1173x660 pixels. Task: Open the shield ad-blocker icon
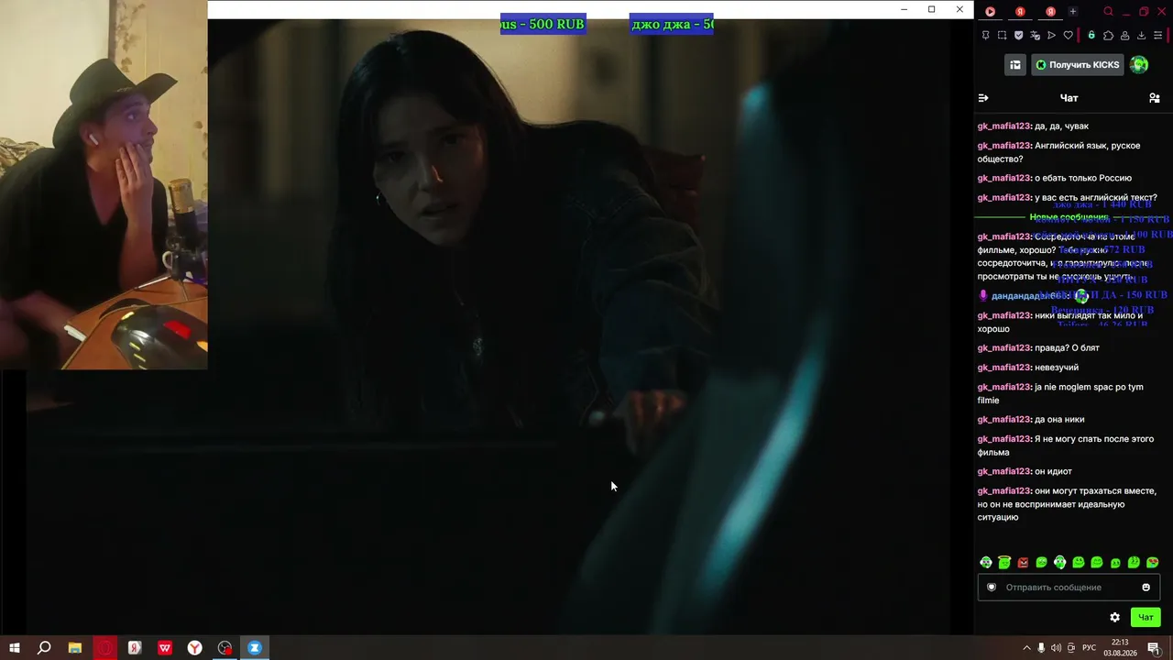coord(1018,36)
